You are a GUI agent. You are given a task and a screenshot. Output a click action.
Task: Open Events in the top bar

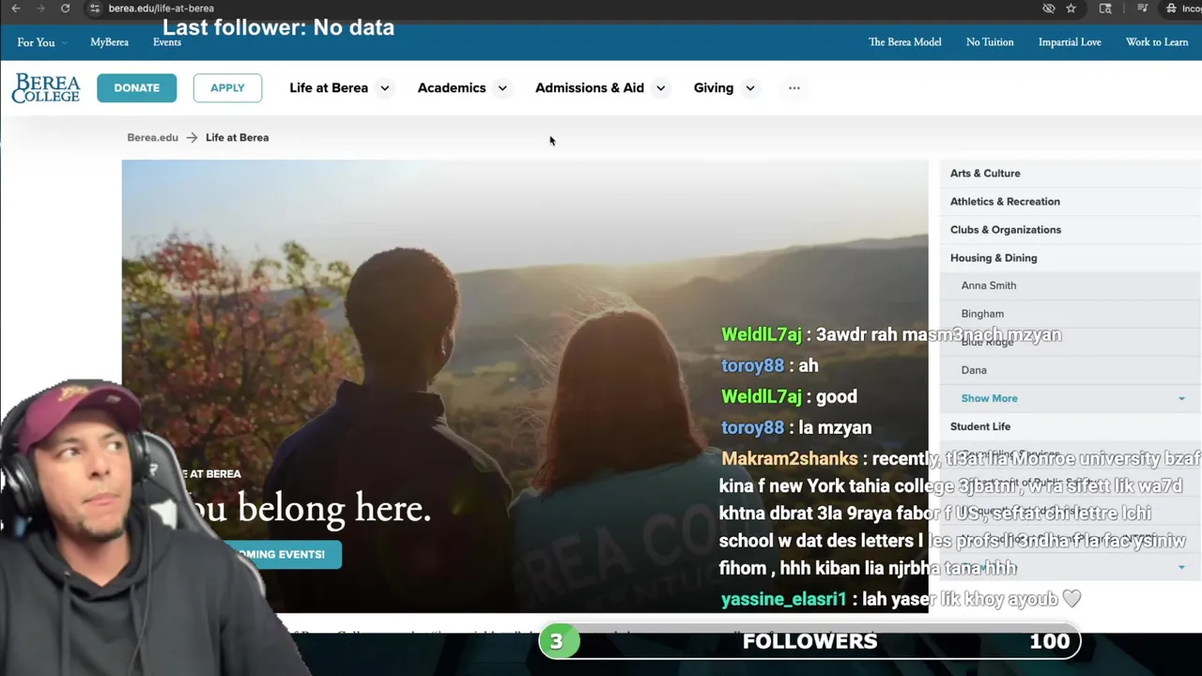[x=167, y=42]
